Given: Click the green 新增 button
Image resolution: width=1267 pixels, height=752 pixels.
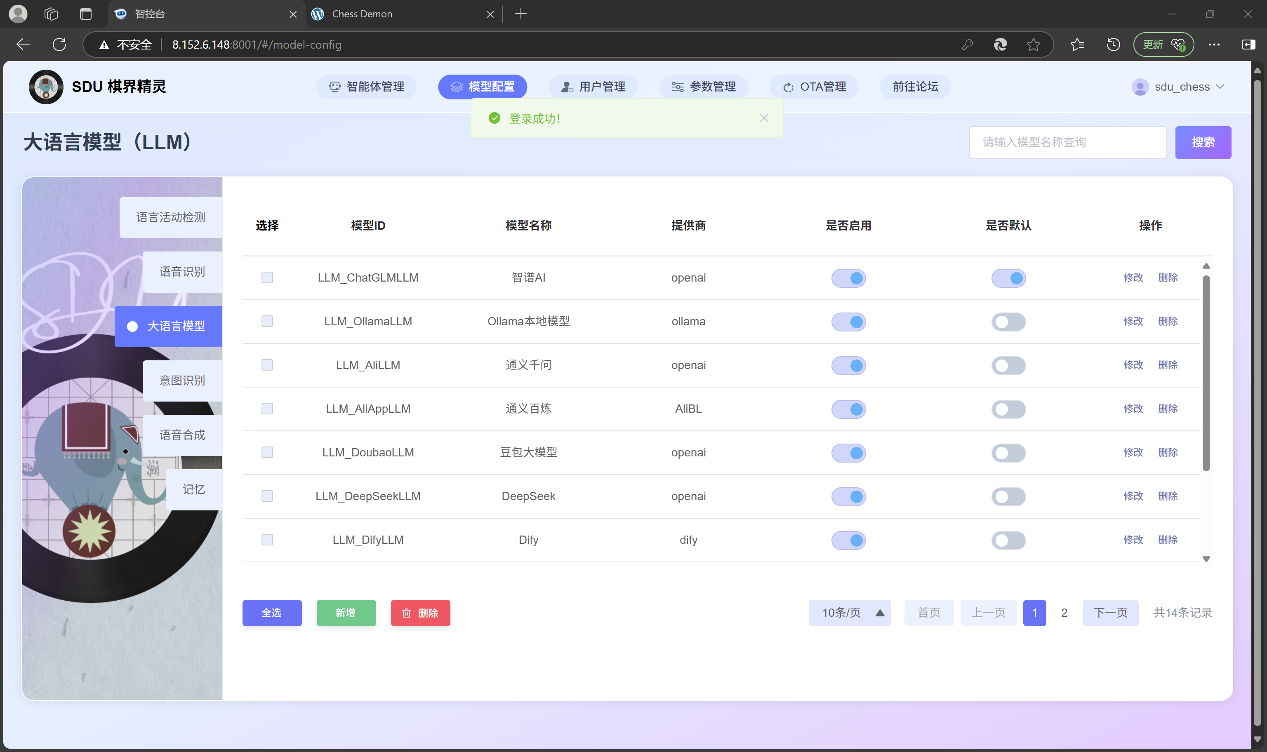Looking at the screenshot, I should 346,613.
